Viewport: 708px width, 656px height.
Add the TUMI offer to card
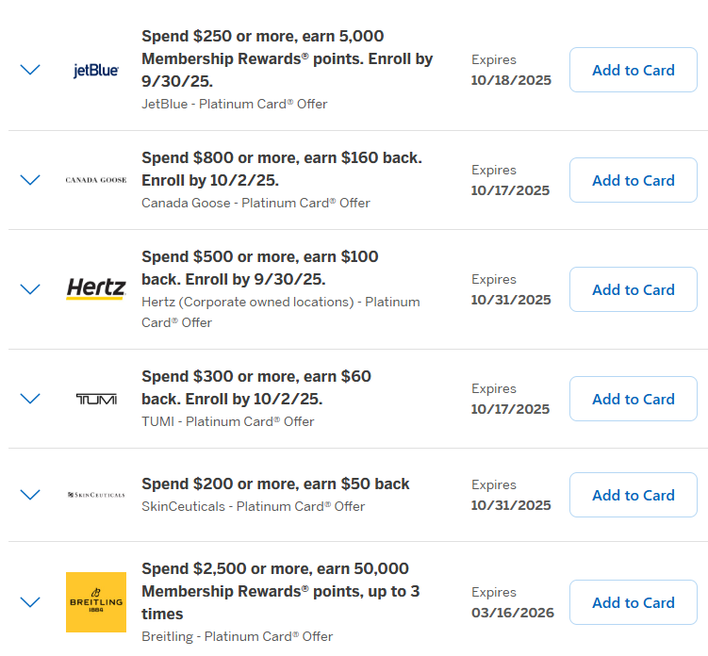(x=633, y=399)
